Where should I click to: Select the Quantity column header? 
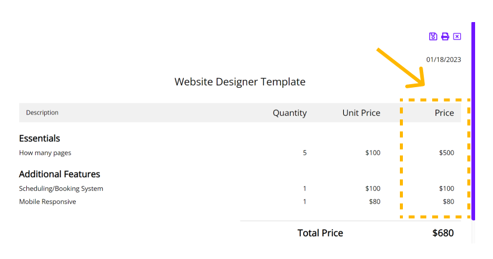click(289, 113)
